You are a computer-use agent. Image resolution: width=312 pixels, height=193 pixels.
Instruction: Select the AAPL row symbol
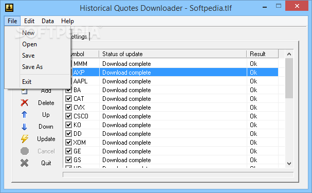coord(80,81)
